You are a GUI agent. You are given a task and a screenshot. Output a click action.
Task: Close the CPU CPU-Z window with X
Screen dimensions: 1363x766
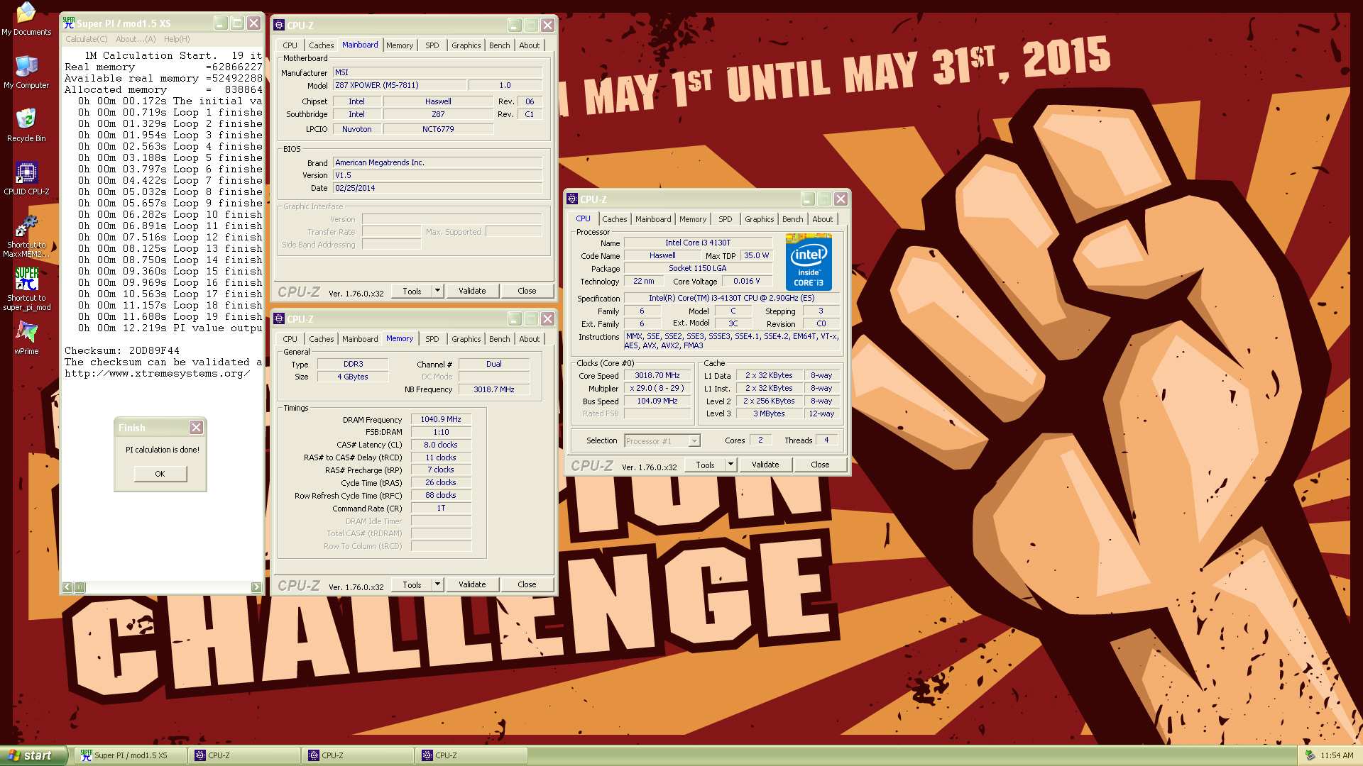tap(841, 199)
